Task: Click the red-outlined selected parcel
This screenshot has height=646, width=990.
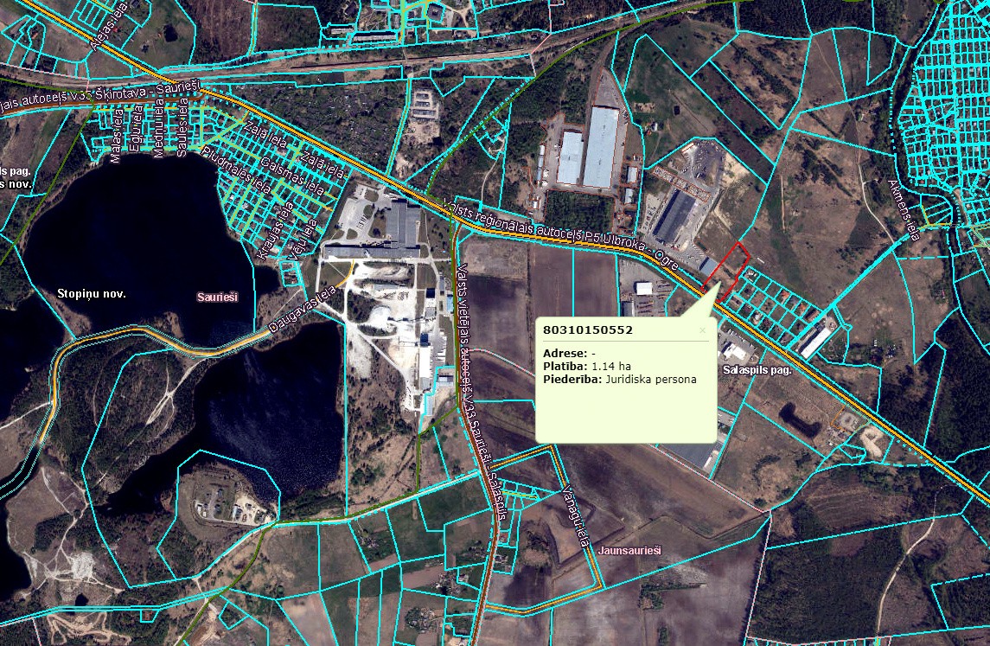Action: coord(729,265)
